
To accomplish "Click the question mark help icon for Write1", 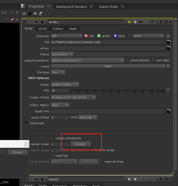I will [x=161, y=22].
